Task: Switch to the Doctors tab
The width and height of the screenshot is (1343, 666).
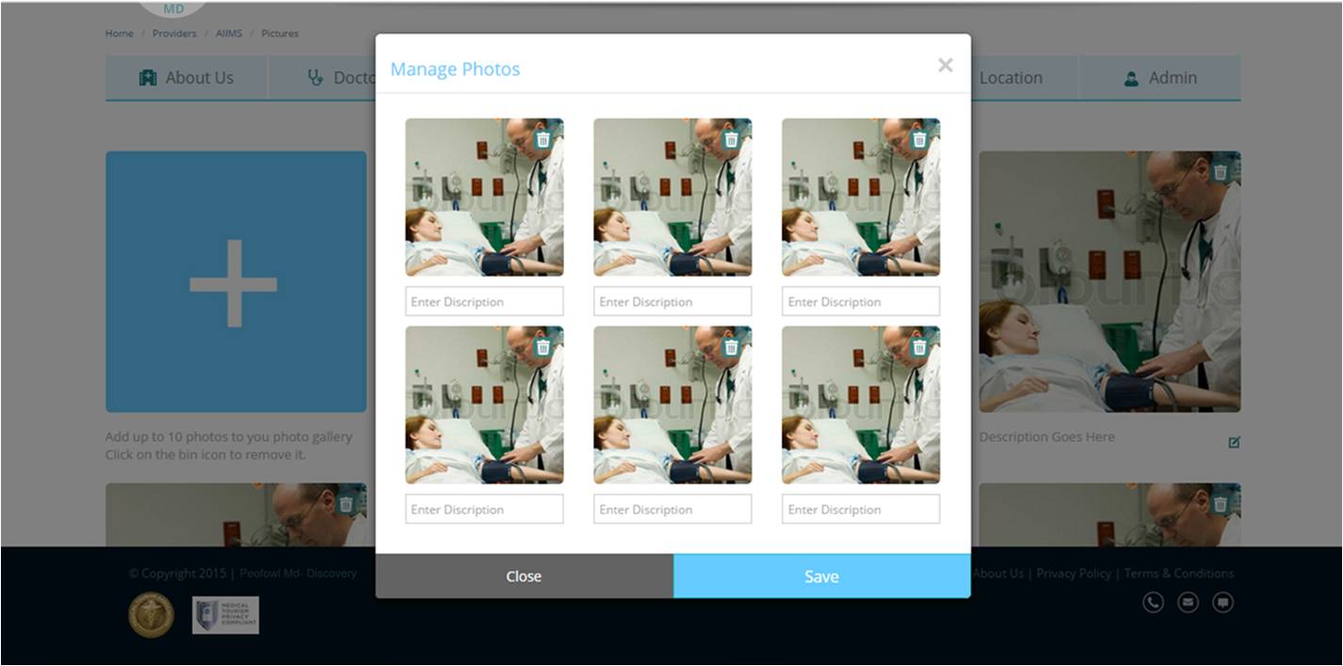Action: point(323,78)
